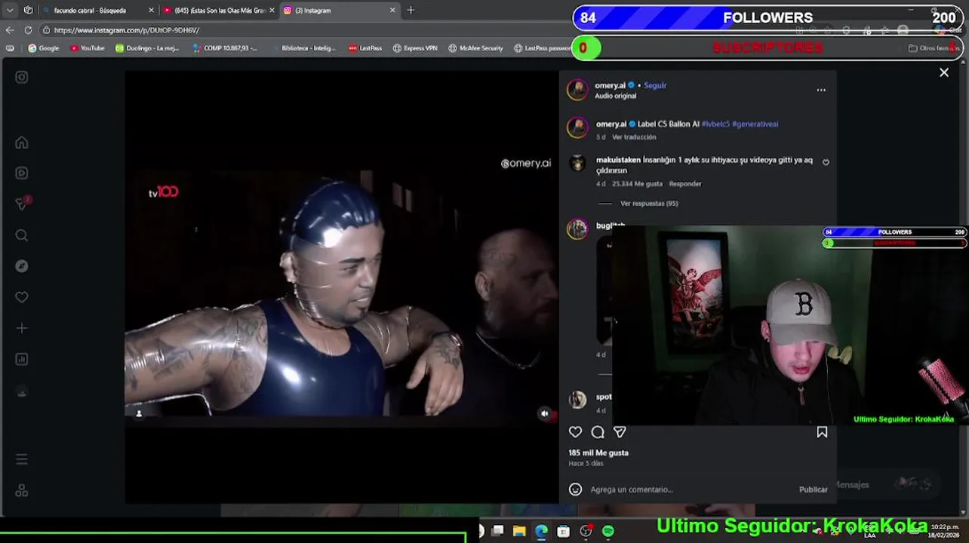969x543 pixels.
Task: Open the dashboard chart icon in sidebar
Action: tap(22, 359)
